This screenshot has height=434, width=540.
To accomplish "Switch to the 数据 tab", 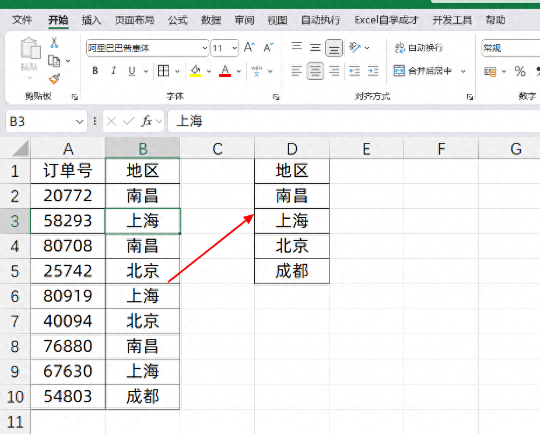I will 211,20.
